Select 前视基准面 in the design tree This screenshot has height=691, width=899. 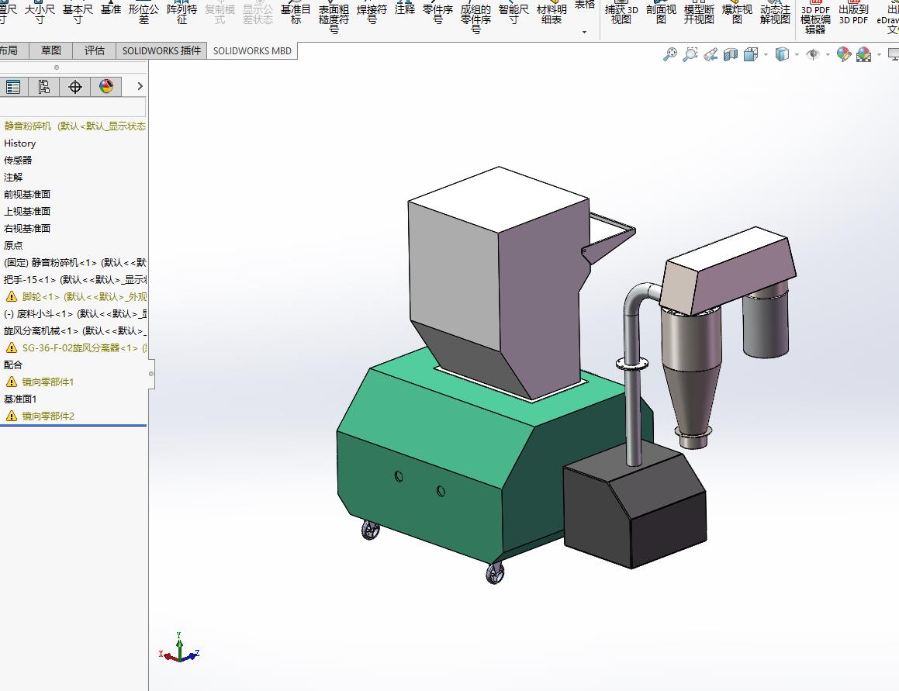[27, 195]
